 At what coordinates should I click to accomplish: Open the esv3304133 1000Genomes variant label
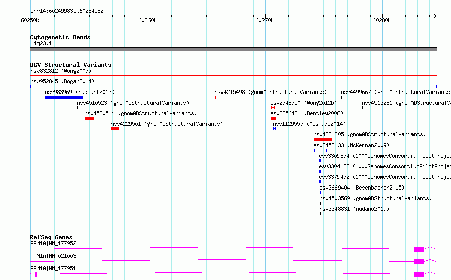(x=385, y=166)
